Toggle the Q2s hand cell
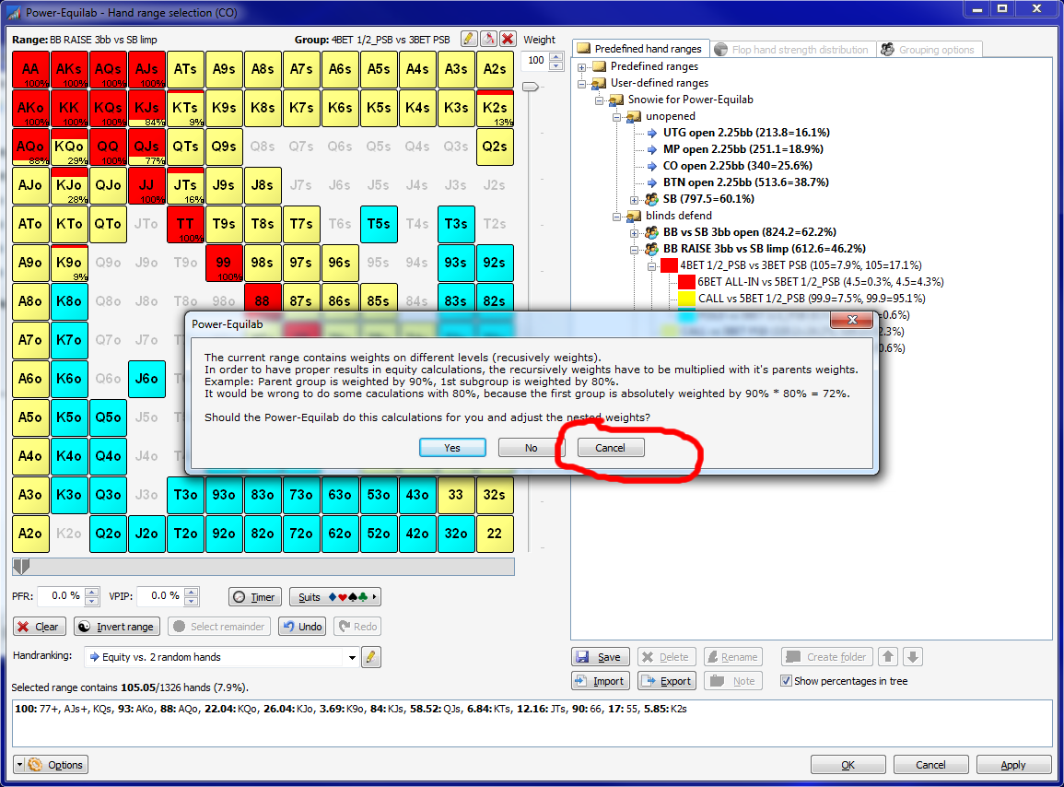Image resolution: width=1064 pixels, height=787 pixels. click(495, 147)
